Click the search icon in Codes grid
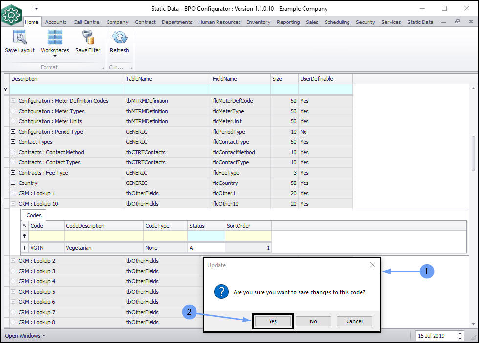Screen dimensions: 479x343 pyautogui.click(x=25, y=226)
